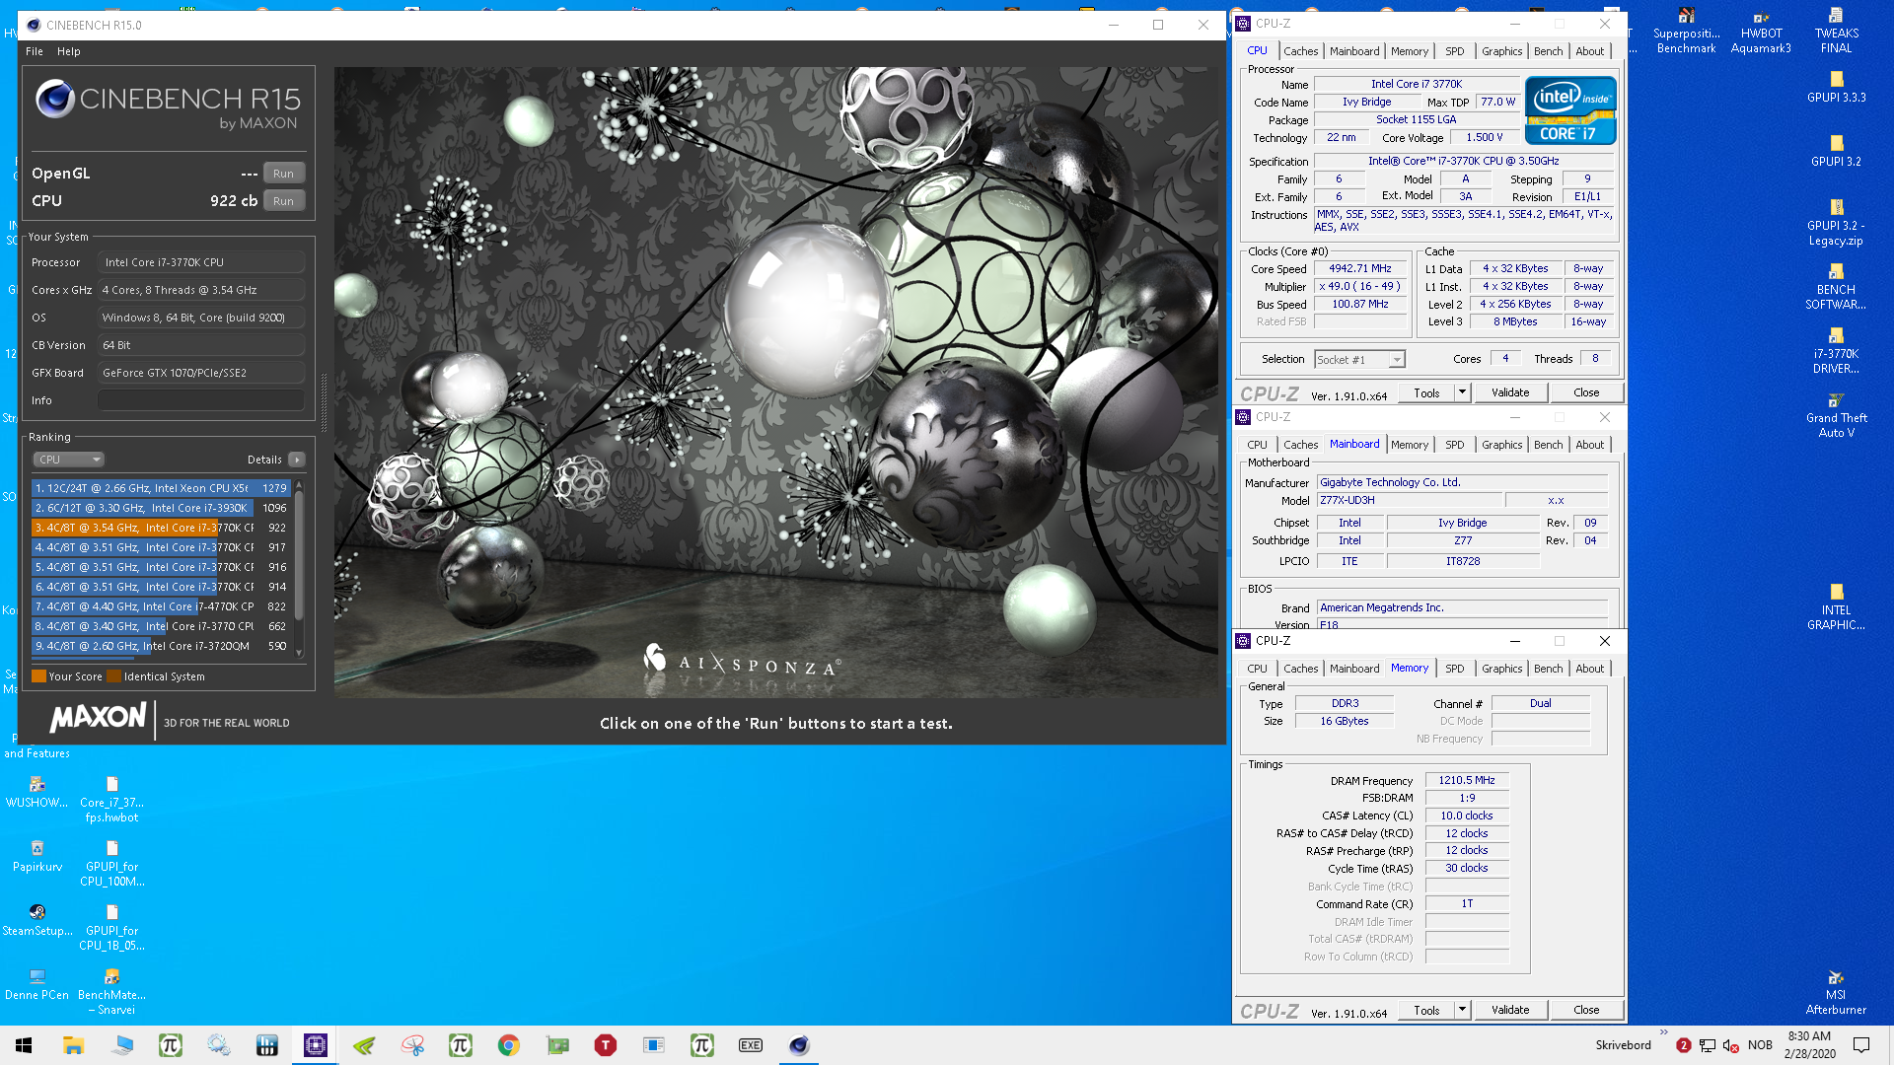
Task: Open the SPD tab in bottom CPU-Z window
Action: [1454, 669]
